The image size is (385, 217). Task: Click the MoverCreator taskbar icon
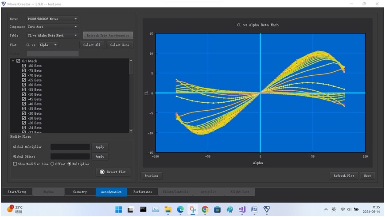pyautogui.click(x=267, y=209)
